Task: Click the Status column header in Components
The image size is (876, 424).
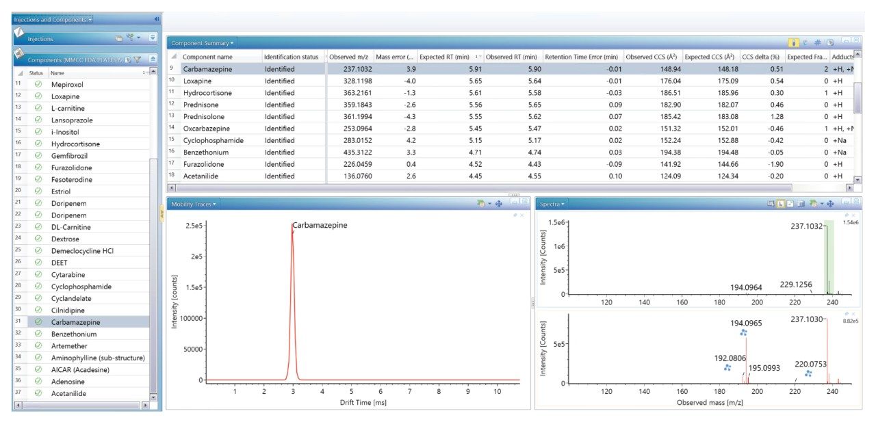Action: pos(36,72)
